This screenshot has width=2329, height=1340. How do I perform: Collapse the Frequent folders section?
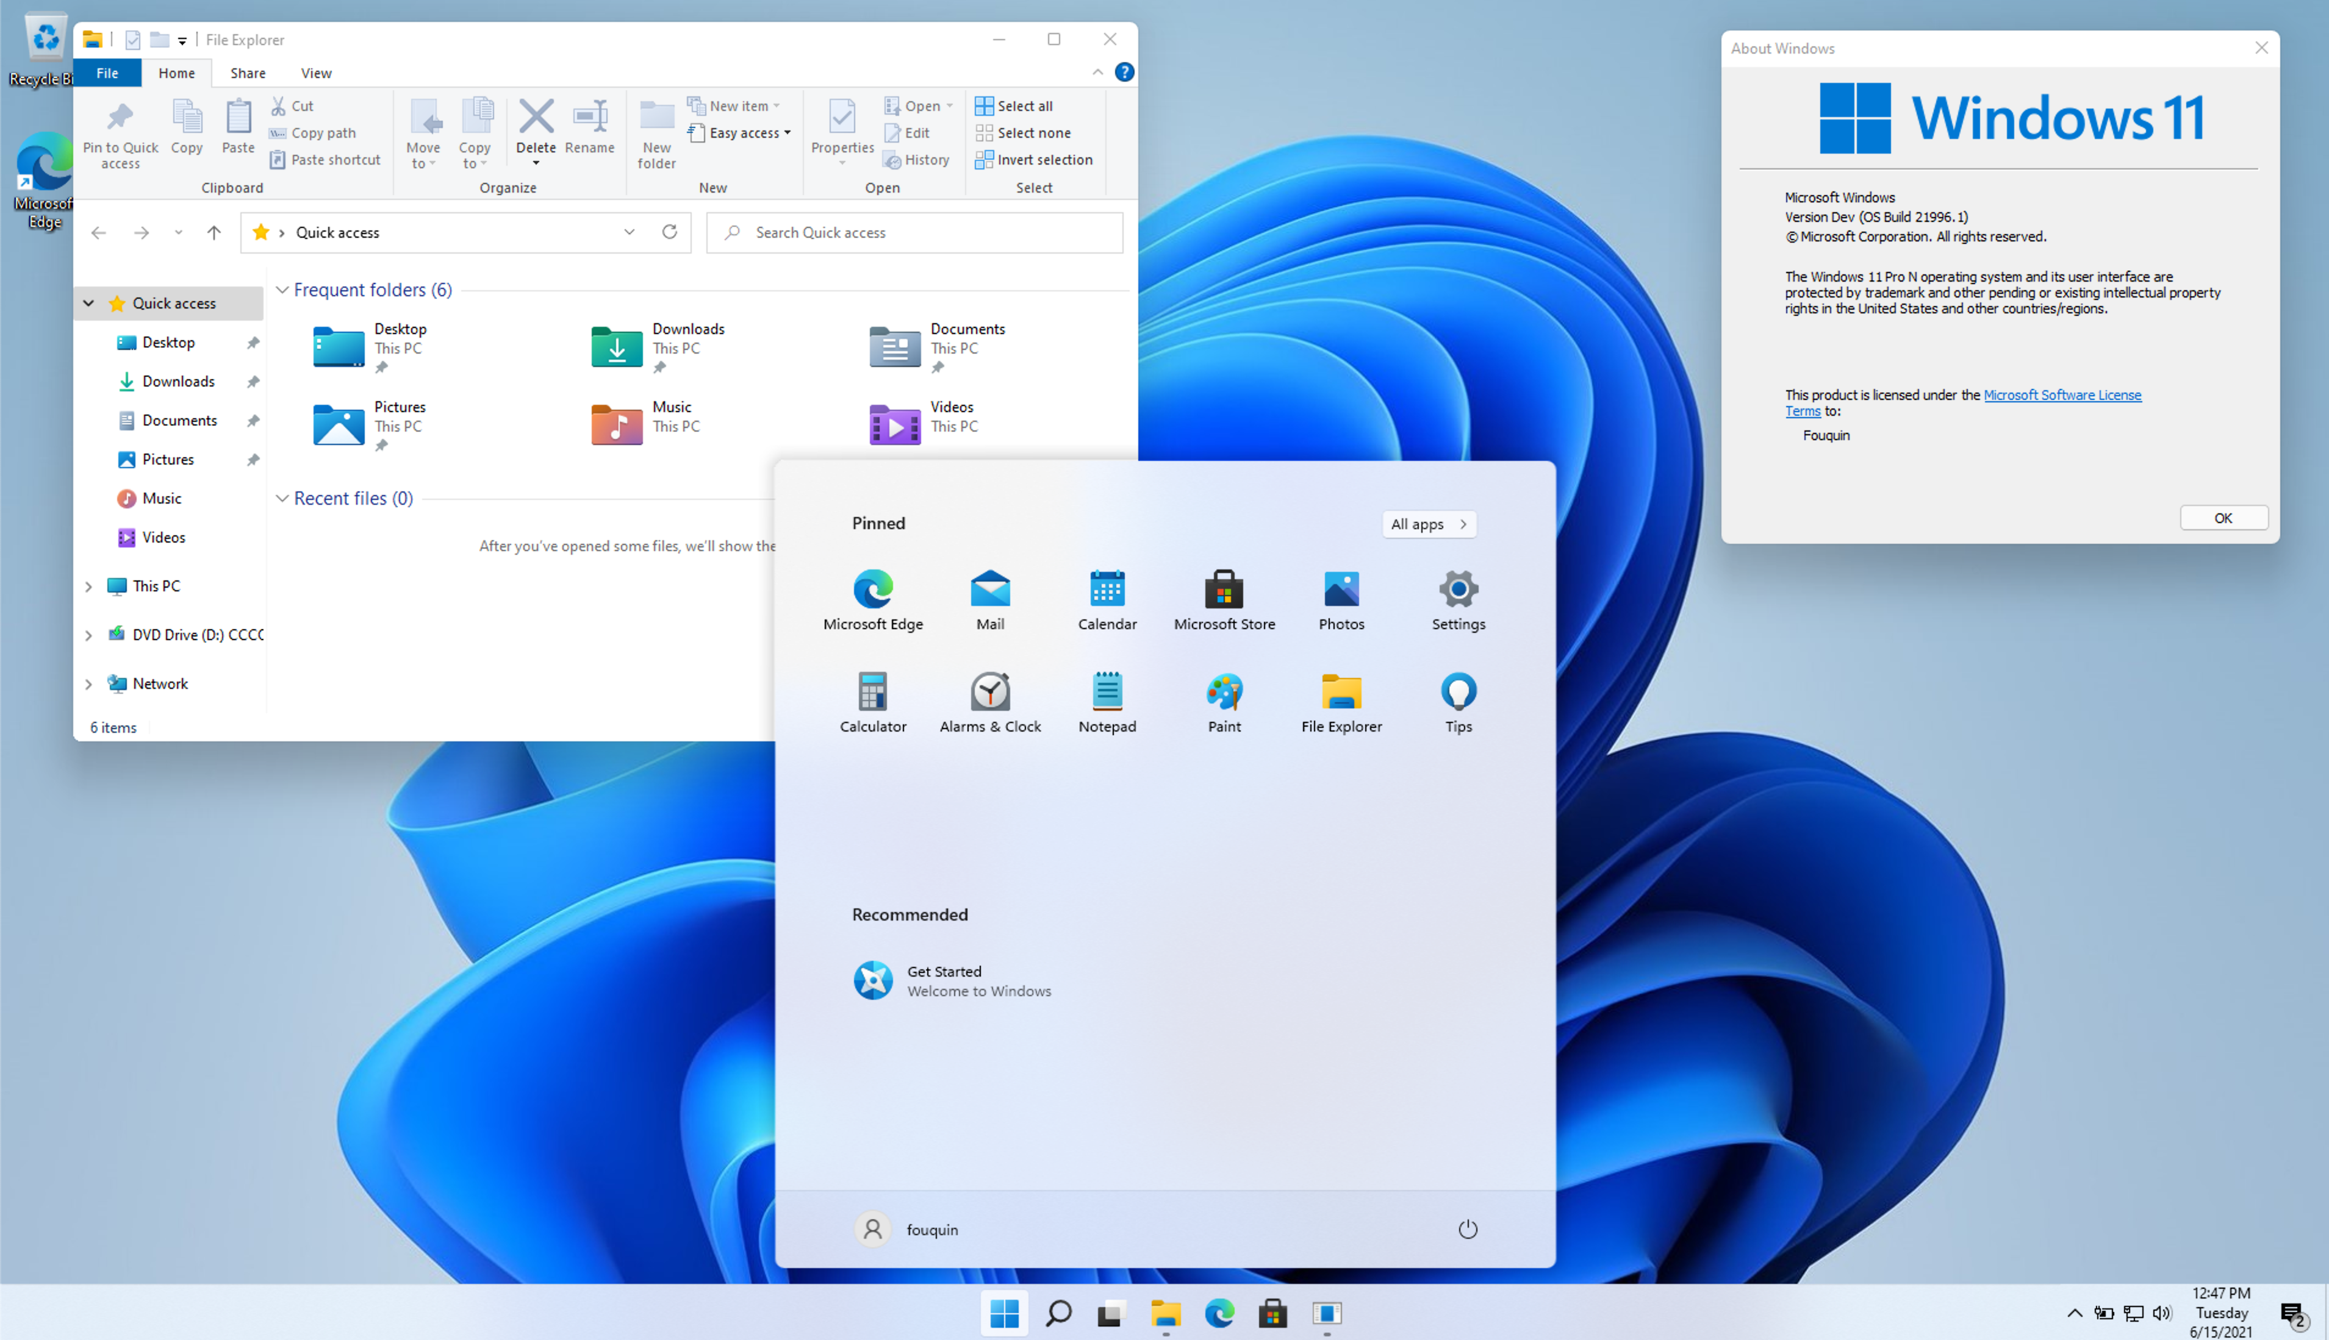(x=282, y=290)
